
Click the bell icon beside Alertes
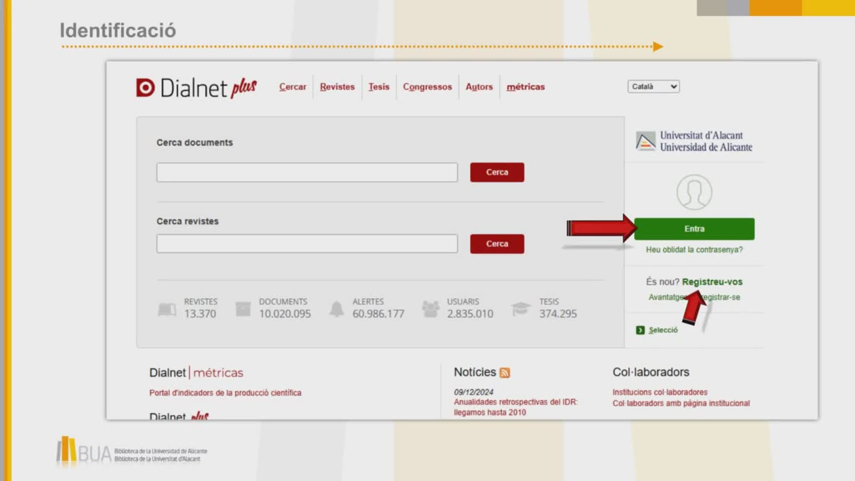coord(337,309)
